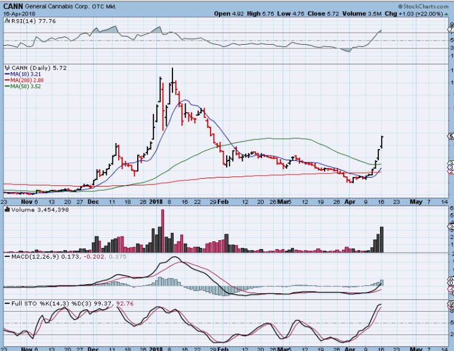454x351 pixels.
Task: Click the Dec label on price axis
Action: (93, 202)
